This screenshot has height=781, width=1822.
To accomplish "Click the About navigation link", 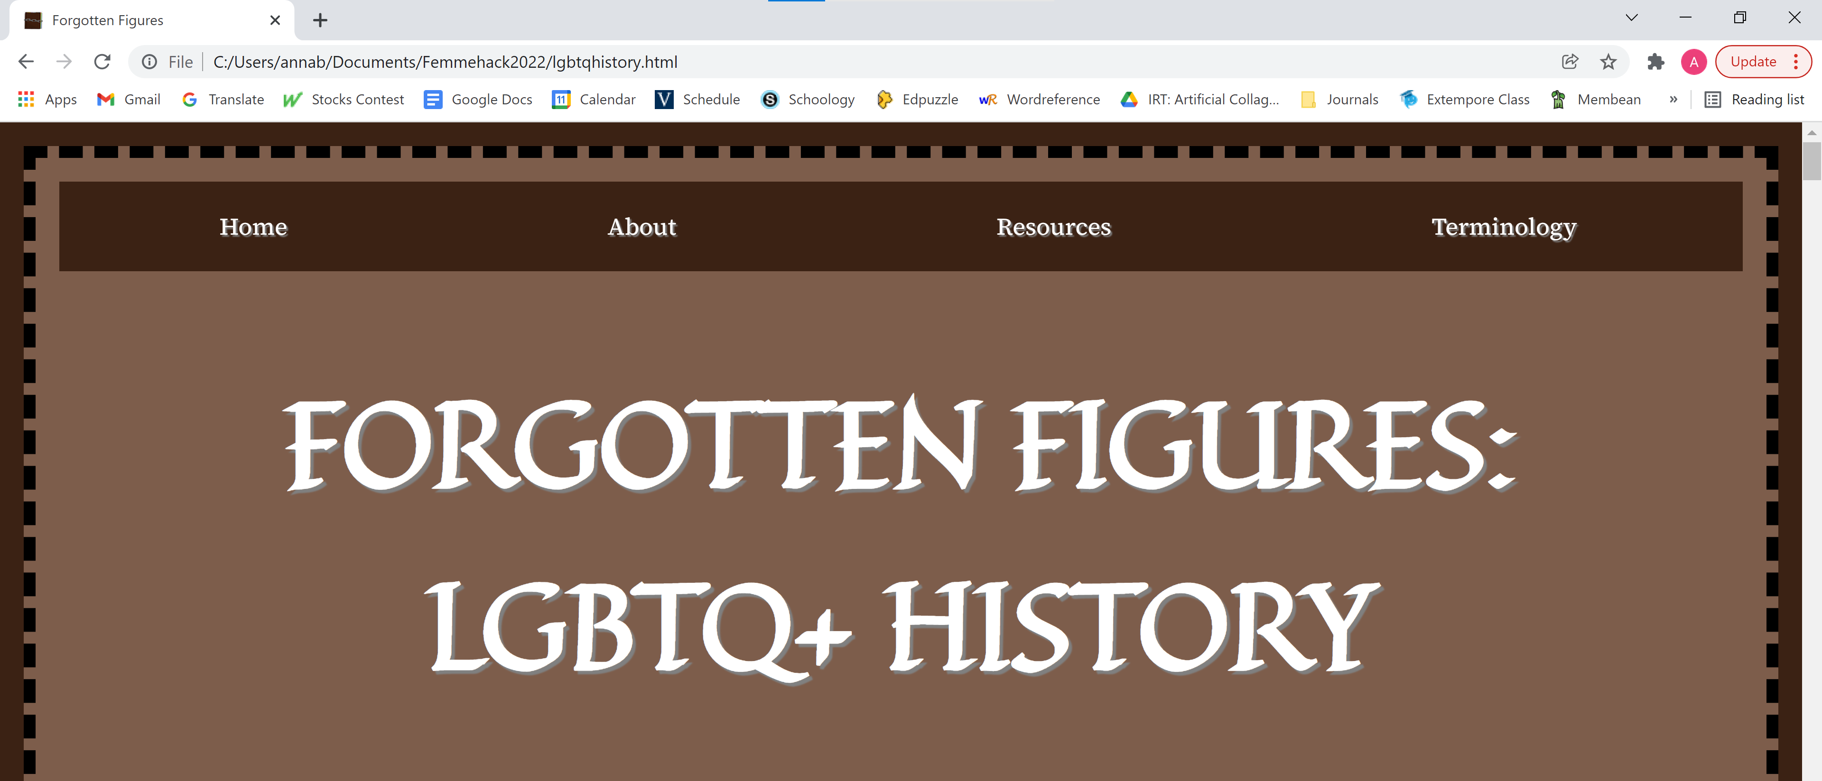I will [x=641, y=227].
